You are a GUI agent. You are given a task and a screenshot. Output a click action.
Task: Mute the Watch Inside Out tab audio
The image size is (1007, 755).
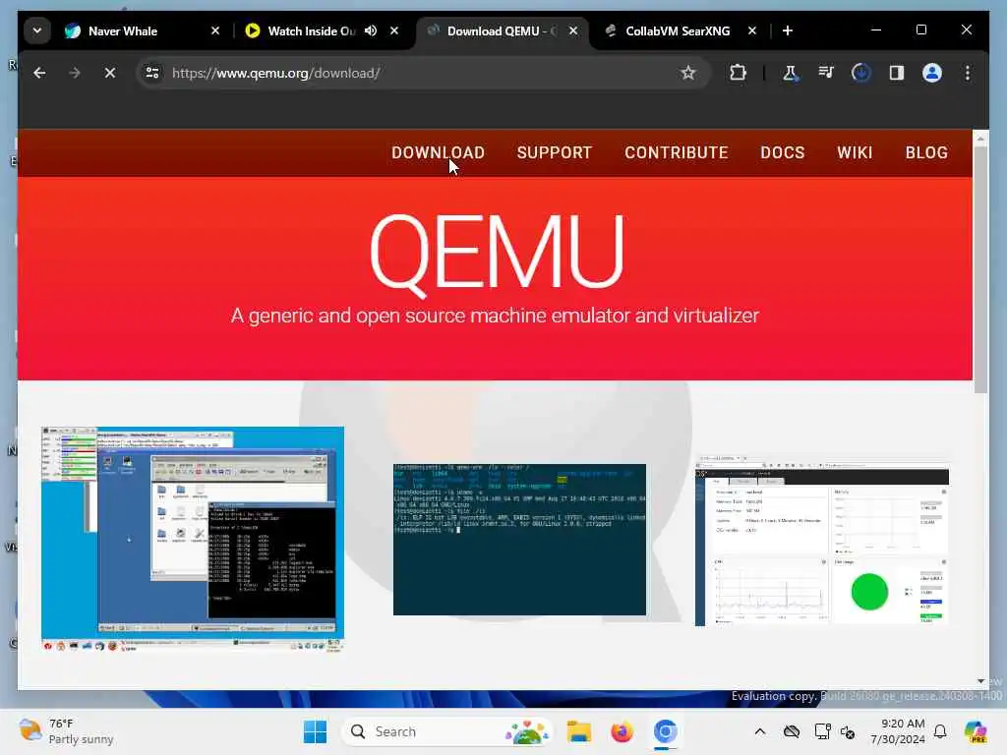click(371, 30)
